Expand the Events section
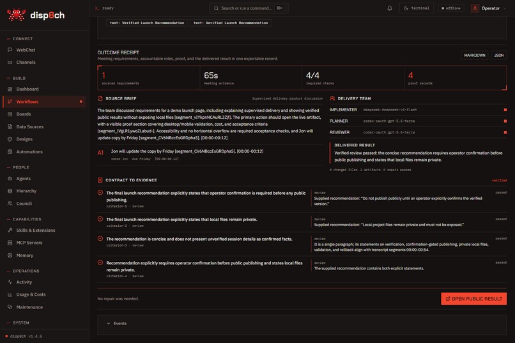Image resolution: width=515 pixels, height=343 pixels. coord(302,324)
